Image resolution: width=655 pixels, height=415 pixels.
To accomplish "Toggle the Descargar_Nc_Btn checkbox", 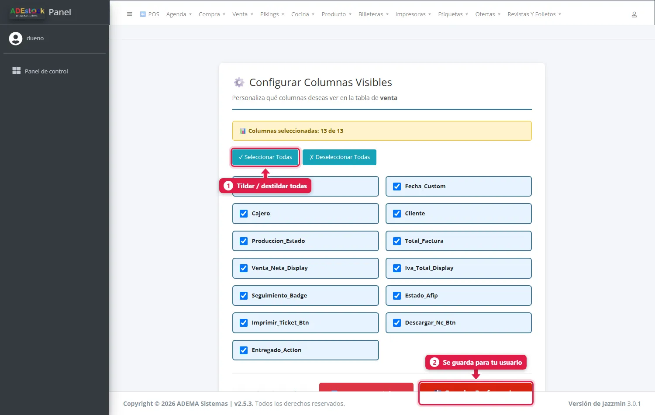I will [x=397, y=323].
